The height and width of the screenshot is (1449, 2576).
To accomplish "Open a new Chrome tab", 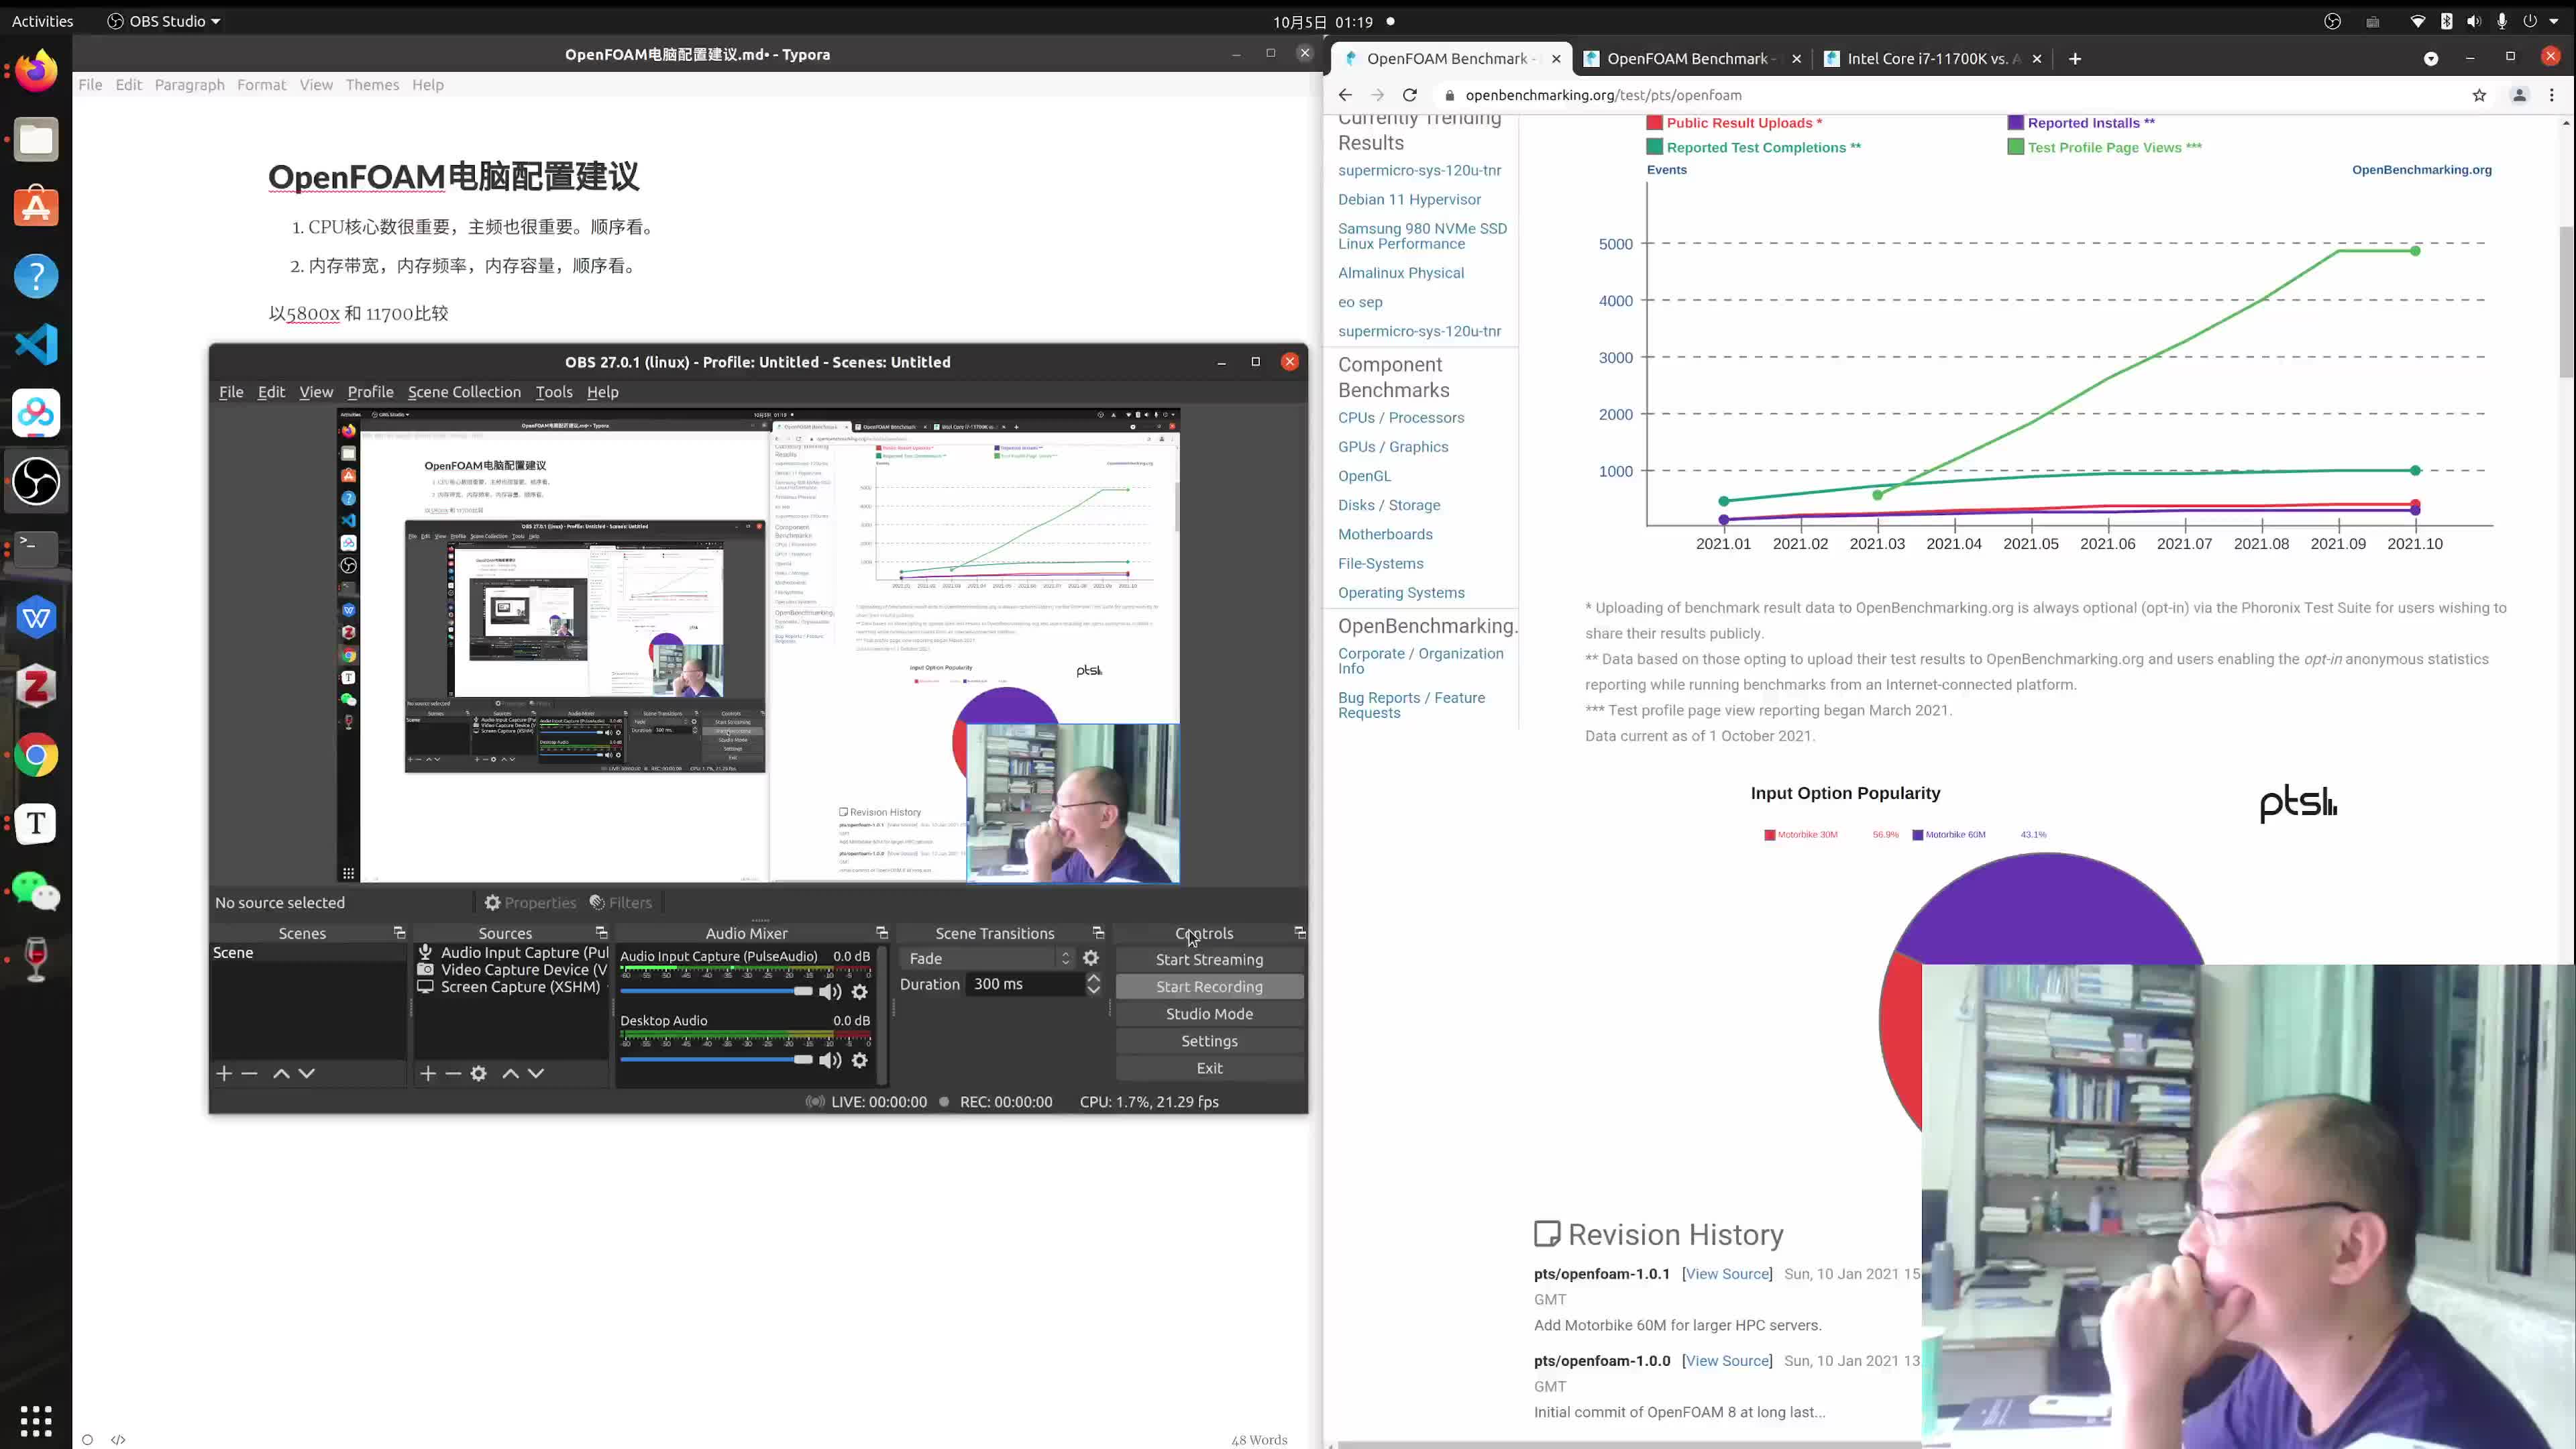I will click(2075, 59).
